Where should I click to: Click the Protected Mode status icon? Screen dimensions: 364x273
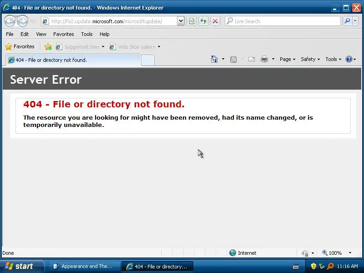[305, 253]
